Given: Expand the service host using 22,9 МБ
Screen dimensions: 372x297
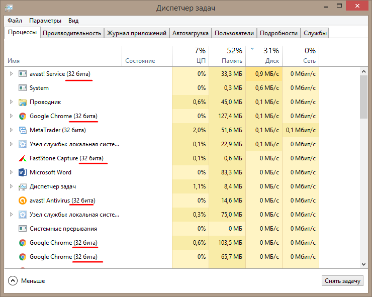Looking at the screenshot, I should pyautogui.click(x=11, y=144).
